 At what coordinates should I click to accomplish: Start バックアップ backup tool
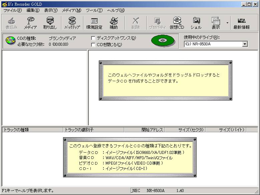click(72, 23)
